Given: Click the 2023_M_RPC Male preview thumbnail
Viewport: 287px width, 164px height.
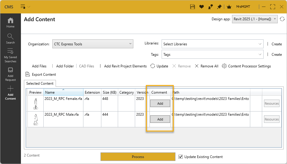Looking at the screenshot, I should click(36, 119).
